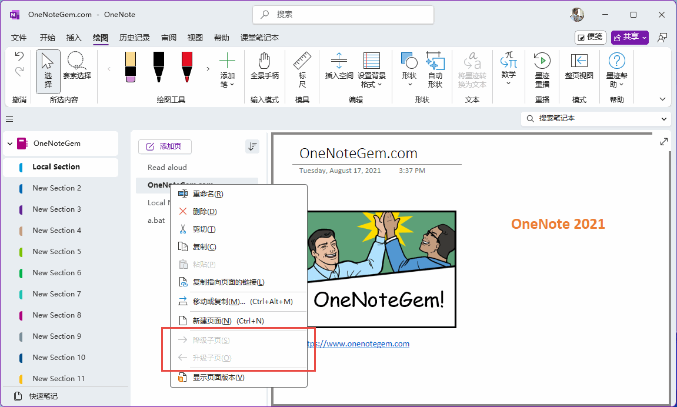This screenshot has width=677, height=407.
Task: Select the red pen swatch
Action: (187, 66)
